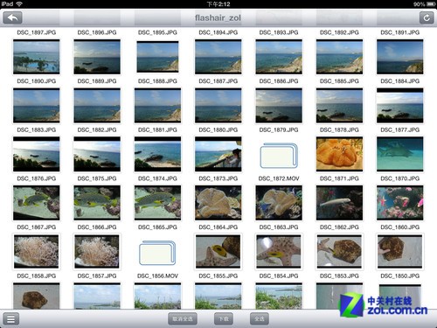437x328 pixels.
Task: Open the DSC_1854.JPG thumbnail
Action: [279, 296]
